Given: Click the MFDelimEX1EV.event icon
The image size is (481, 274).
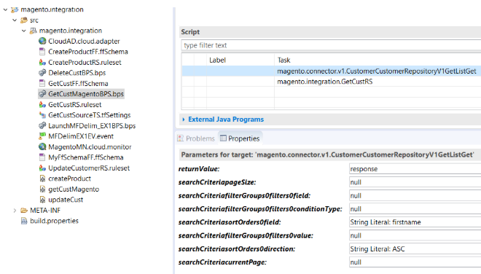Looking at the screenshot, I should point(42,136).
